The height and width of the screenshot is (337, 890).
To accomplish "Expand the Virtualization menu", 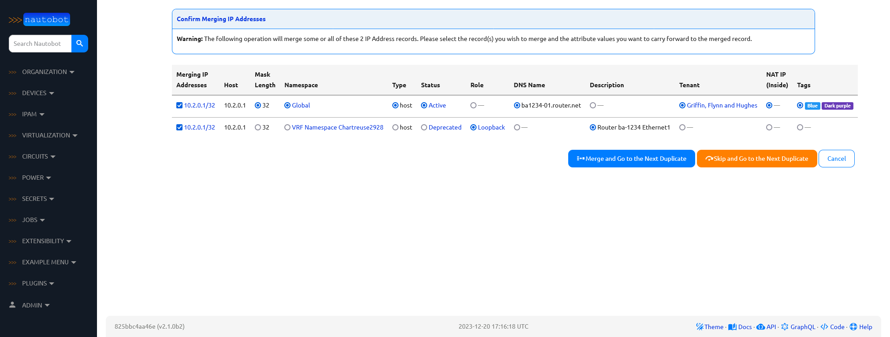I will pyautogui.click(x=49, y=135).
